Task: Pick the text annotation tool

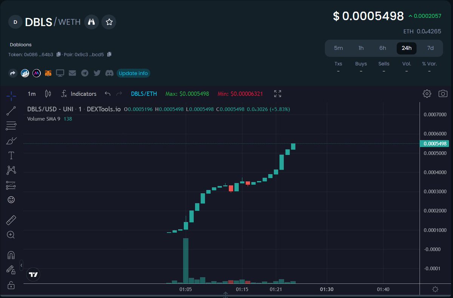Action: pos(11,155)
